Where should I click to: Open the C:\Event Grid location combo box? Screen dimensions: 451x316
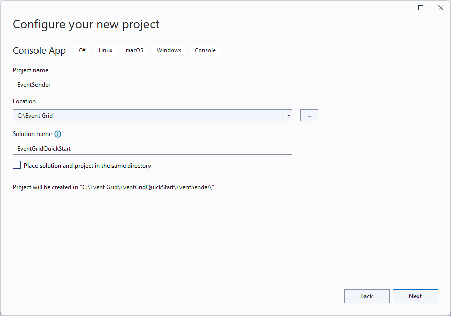(x=152, y=115)
